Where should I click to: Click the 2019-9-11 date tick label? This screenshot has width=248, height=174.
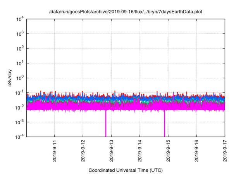(x=55, y=151)
